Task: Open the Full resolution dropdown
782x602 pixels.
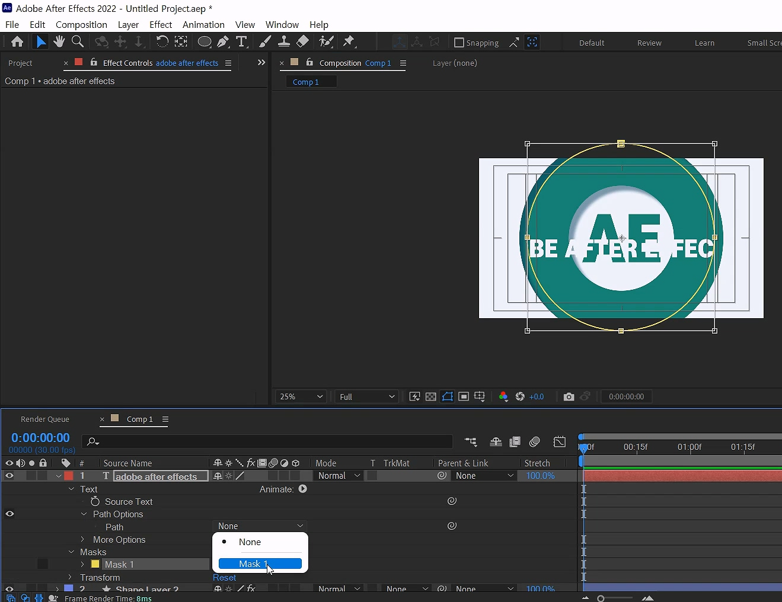Action: 367,396
